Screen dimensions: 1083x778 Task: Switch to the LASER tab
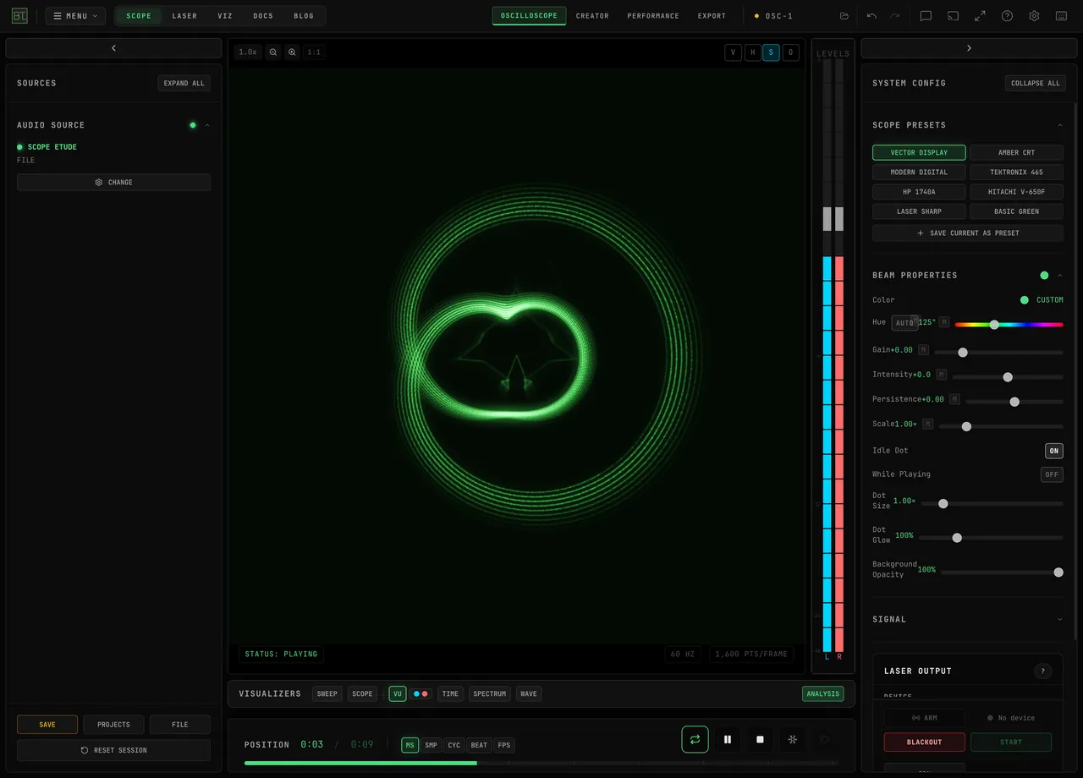[184, 16]
